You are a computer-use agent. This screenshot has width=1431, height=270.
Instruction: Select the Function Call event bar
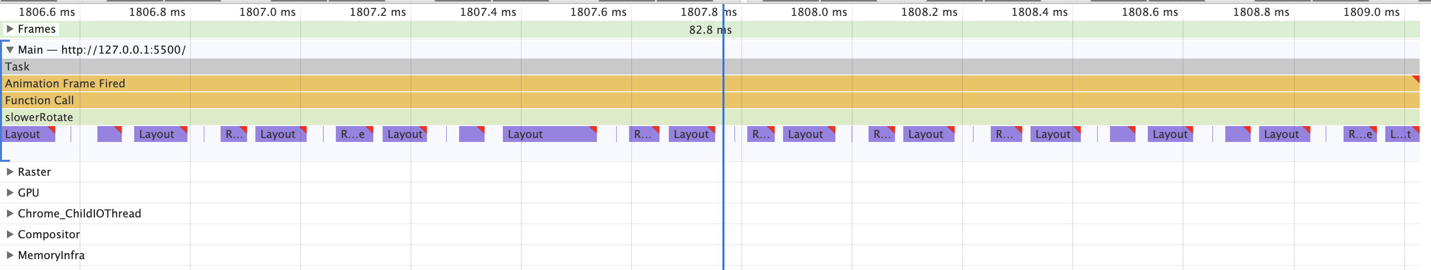coord(711,100)
